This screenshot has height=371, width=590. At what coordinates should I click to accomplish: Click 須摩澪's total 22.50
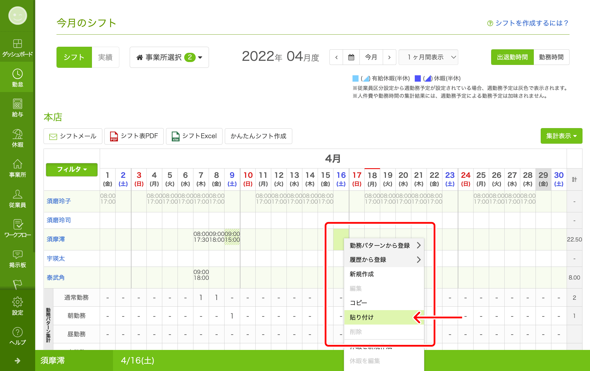574,239
